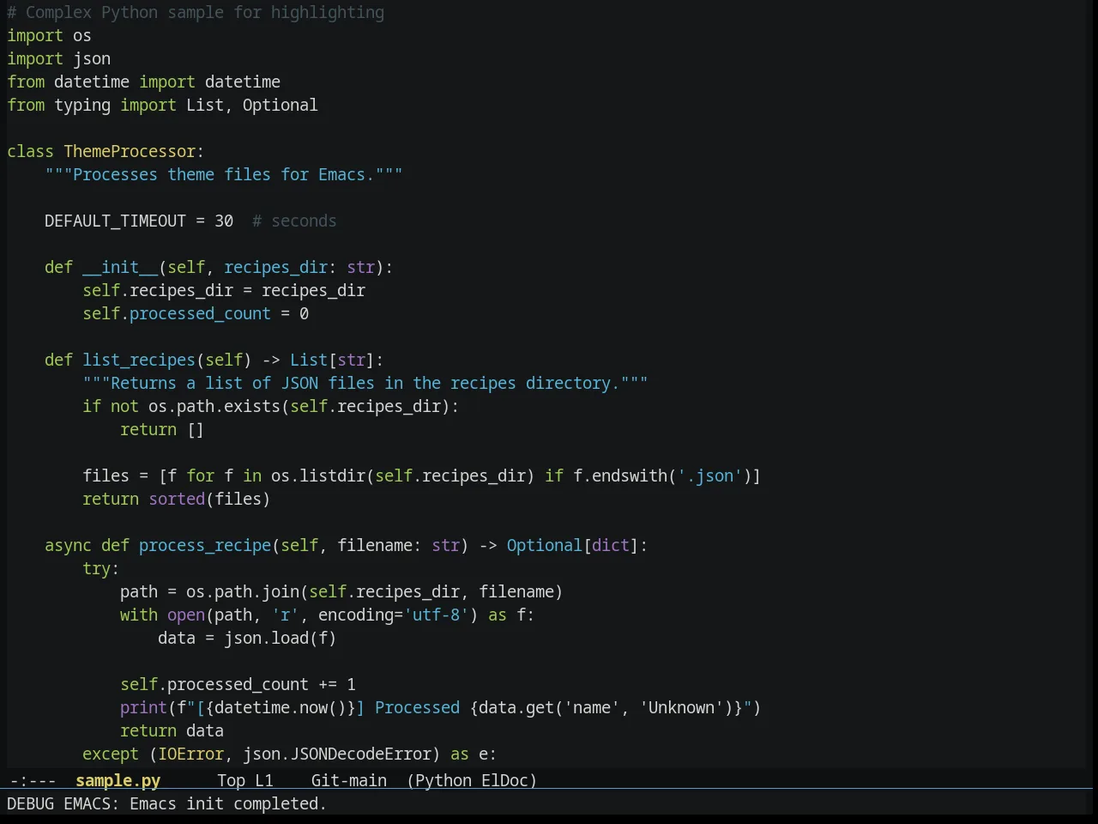Screen dimensions: 1098x824
Task: Click the 'return []' statement
Action: tap(162, 429)
